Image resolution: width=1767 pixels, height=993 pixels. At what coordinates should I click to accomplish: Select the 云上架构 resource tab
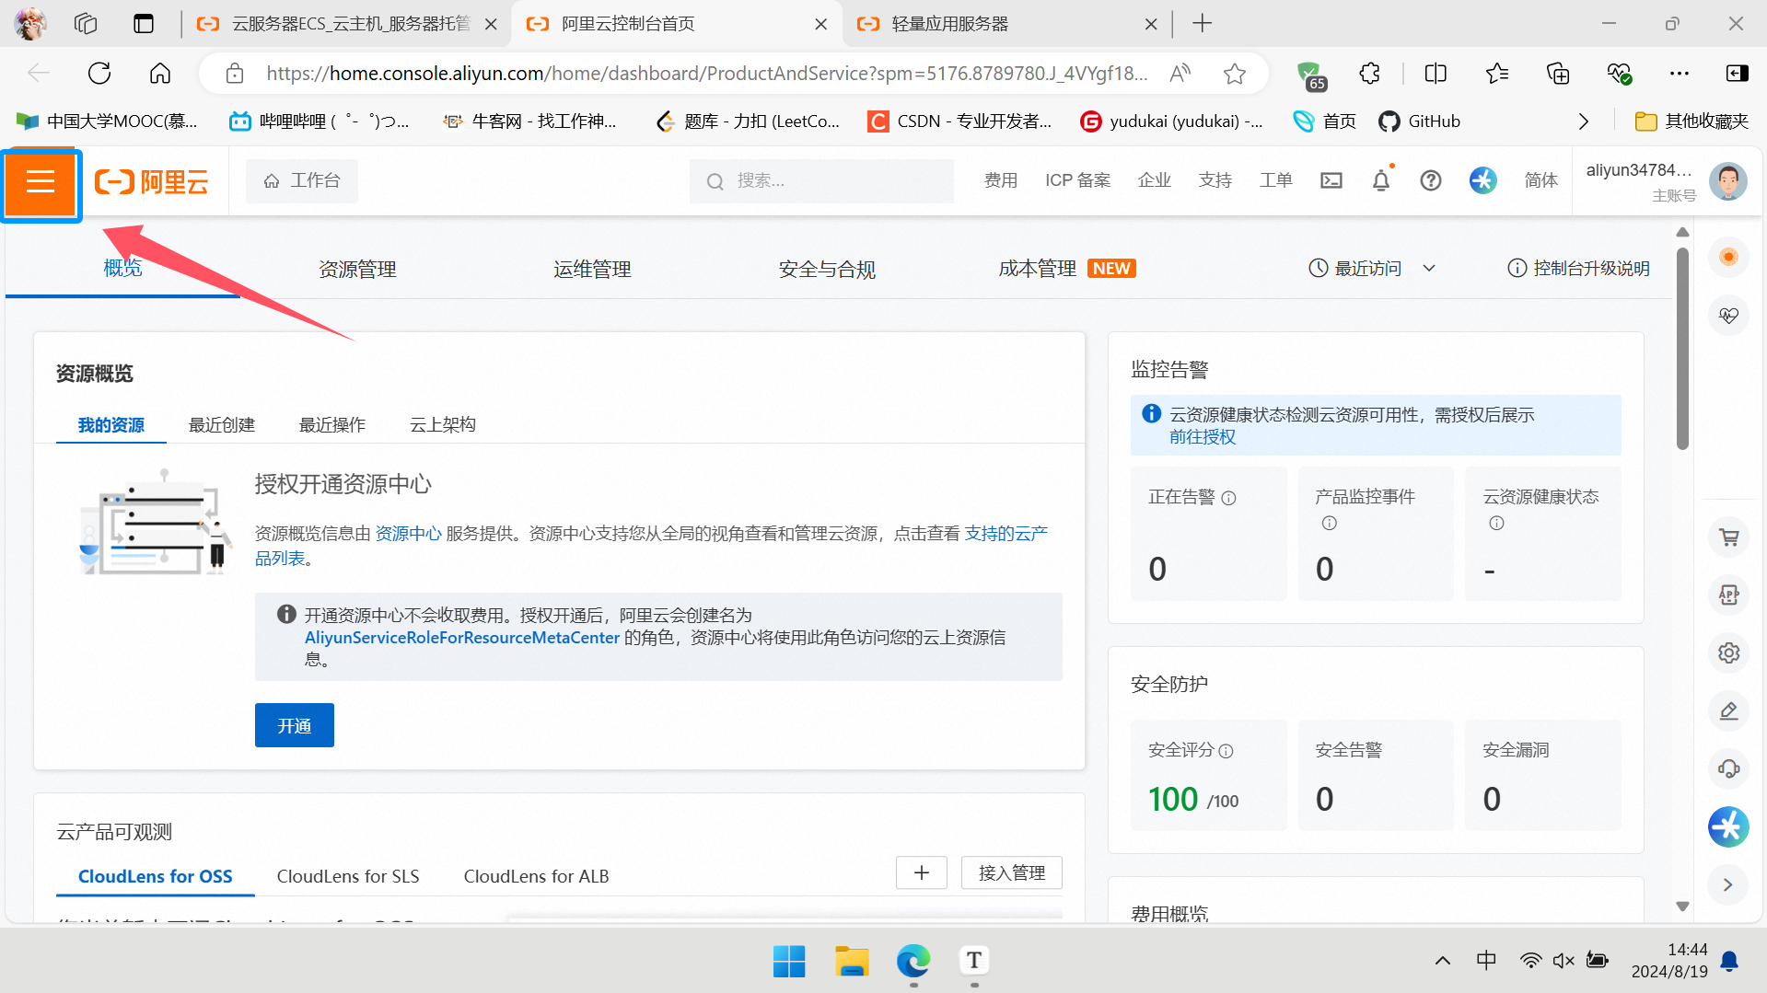coord(443,424)
